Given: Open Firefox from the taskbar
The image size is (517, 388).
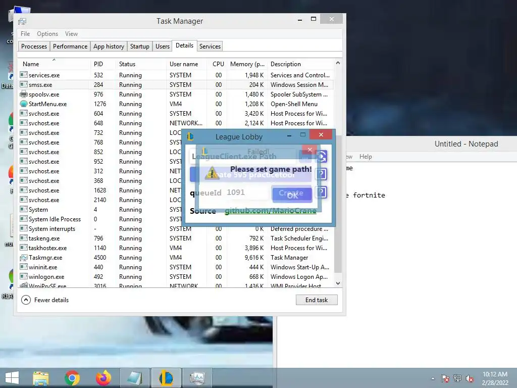Looking at the screenshot, I should coord(103,378).
